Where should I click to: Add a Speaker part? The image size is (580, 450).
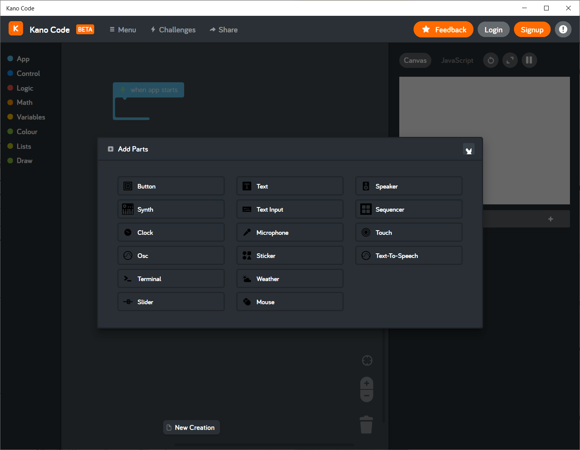tap(409, 186)
